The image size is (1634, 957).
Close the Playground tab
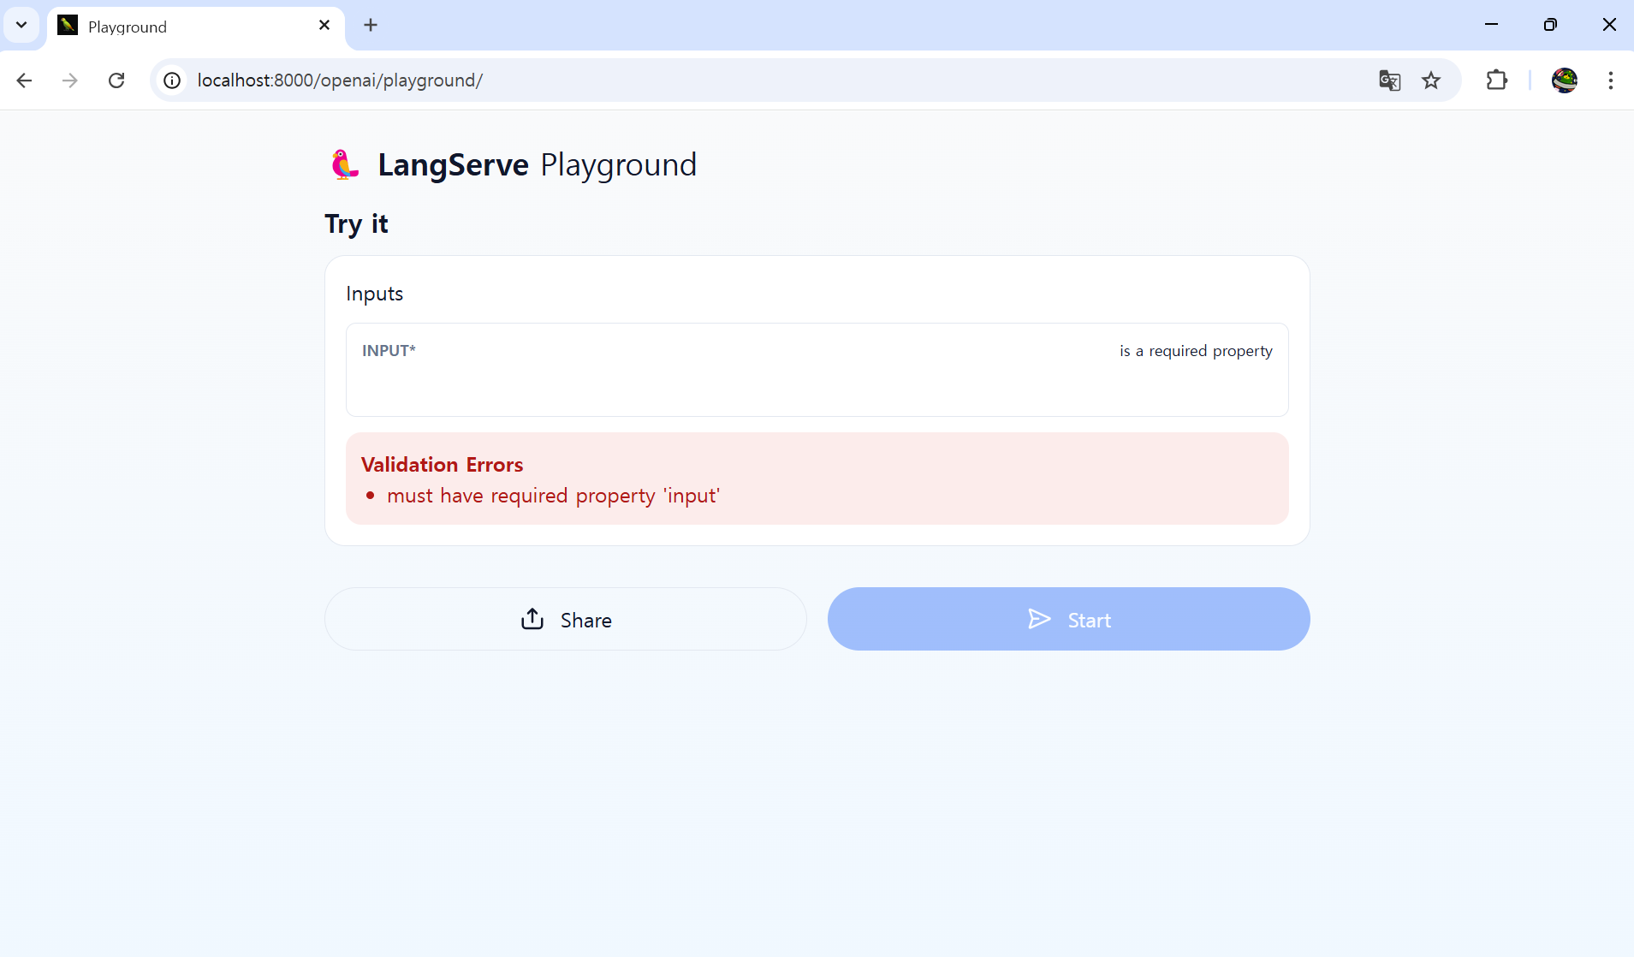click(324, 26)
